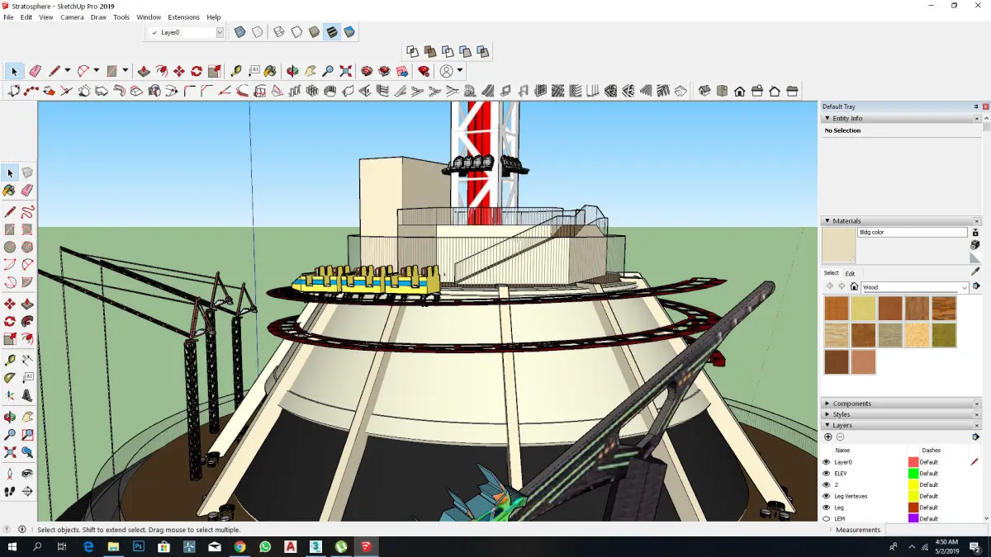991x557 pixels.
Task: Select the Move tool in top toolbar
Action: pyautogui.click(x=178, y=71)
